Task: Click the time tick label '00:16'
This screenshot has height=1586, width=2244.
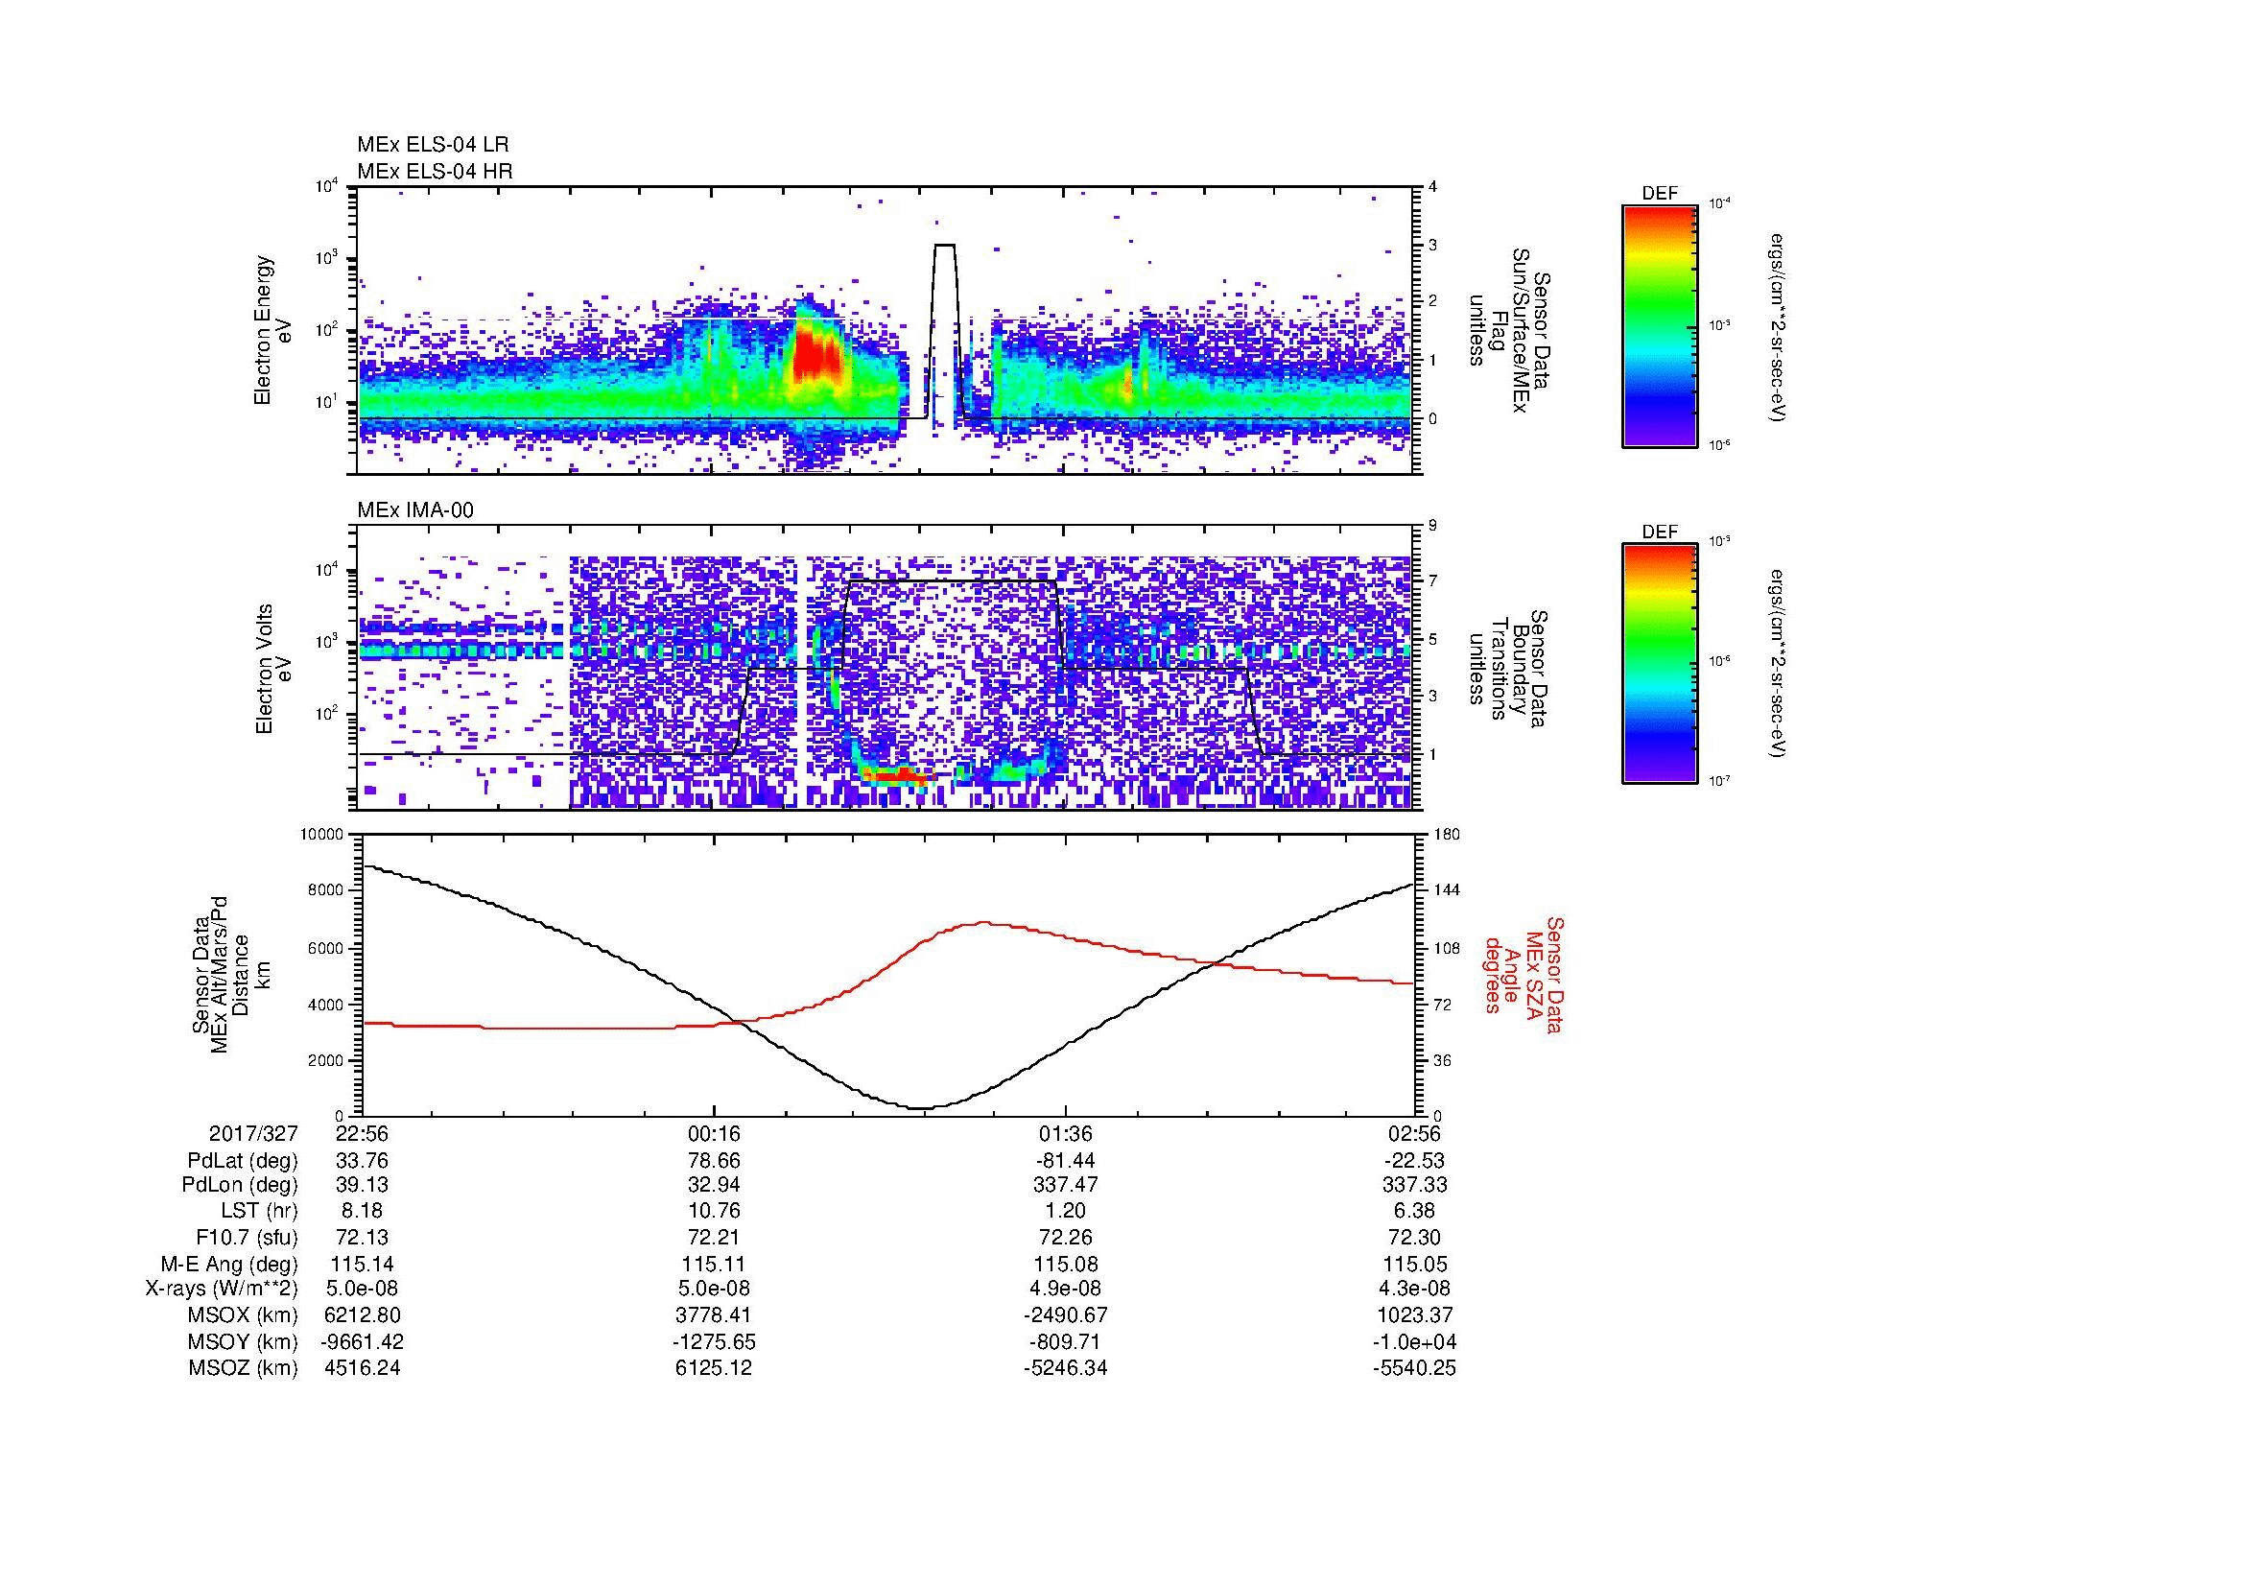Action: pos(715,1134)
